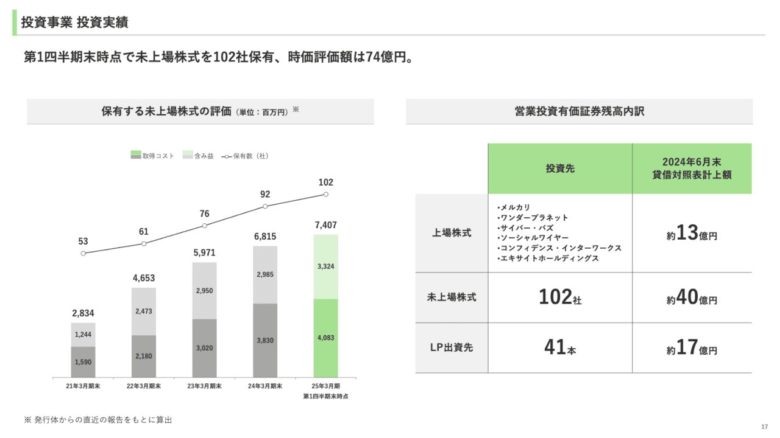Click the table header 投資先
Viewport: 780px width, 438px height.
click(560, 169)
